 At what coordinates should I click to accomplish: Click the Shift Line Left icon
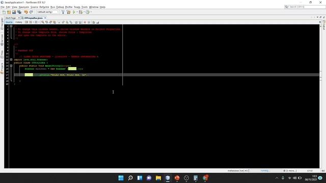pos(76,22)
